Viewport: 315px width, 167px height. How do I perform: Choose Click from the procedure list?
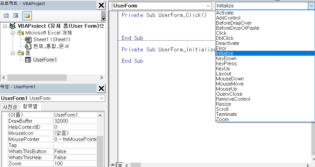(265, 33)
